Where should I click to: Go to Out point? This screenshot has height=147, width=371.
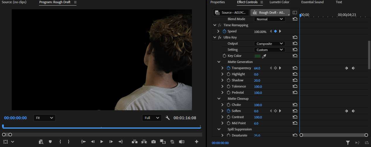click(120, 142)
